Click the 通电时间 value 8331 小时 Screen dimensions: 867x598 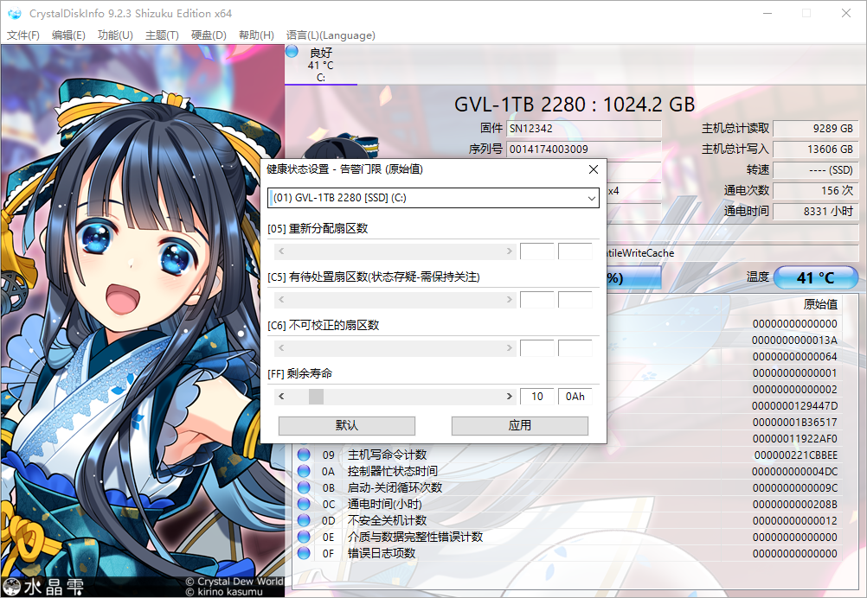815,211
